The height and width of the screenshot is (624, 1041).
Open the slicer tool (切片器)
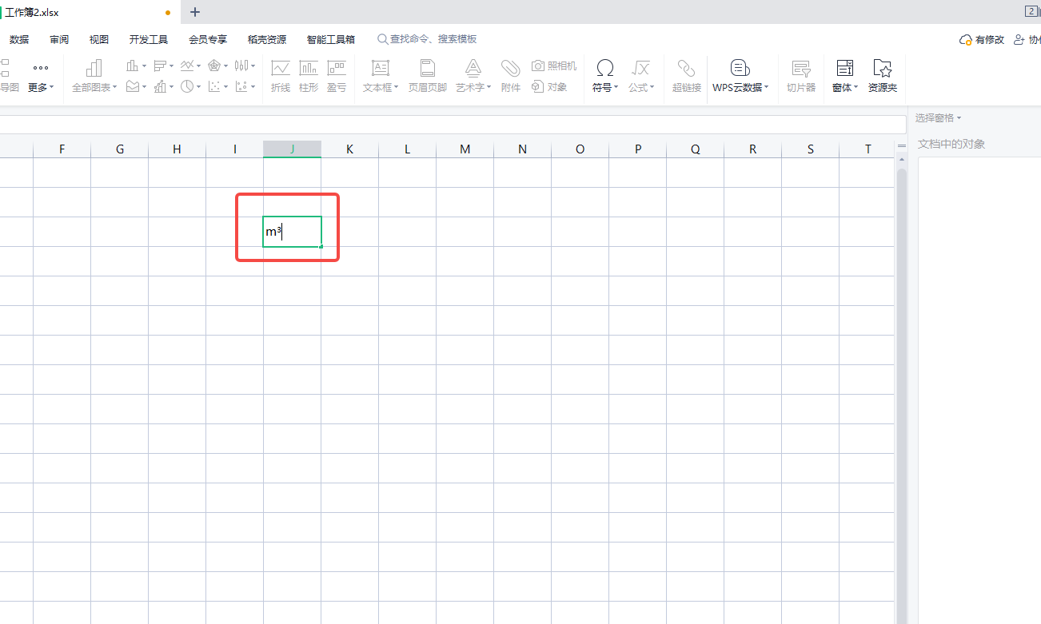800,76
